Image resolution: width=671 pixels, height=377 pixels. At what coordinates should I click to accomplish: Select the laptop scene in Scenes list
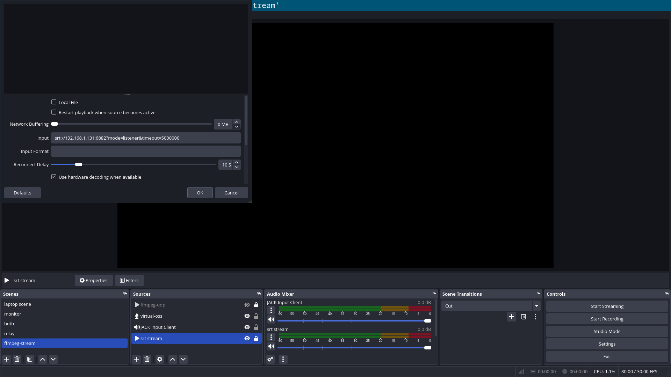(x=17, y=304)
